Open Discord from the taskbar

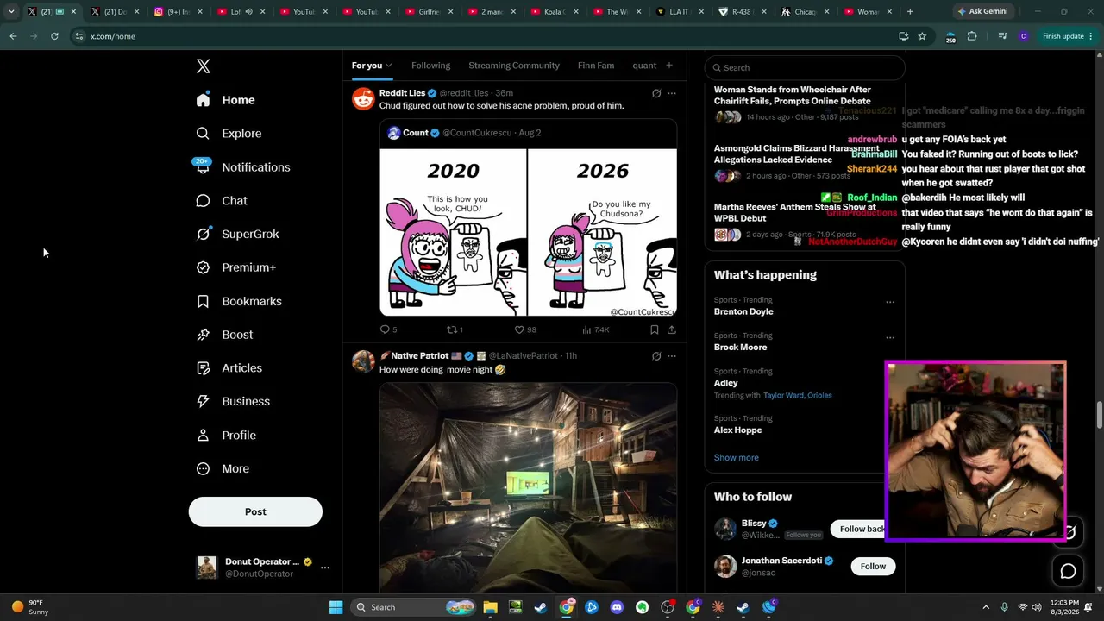(x=617, y=607)
